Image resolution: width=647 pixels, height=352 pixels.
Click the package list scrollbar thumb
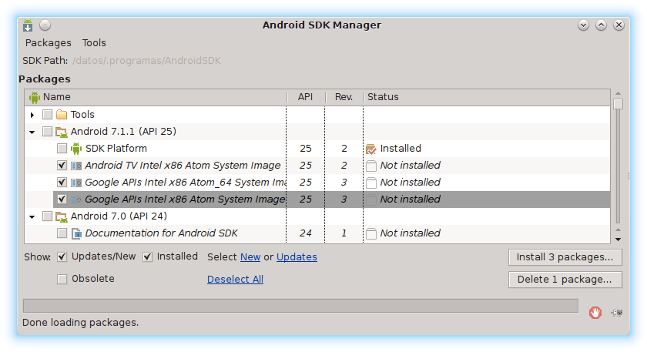618,103
